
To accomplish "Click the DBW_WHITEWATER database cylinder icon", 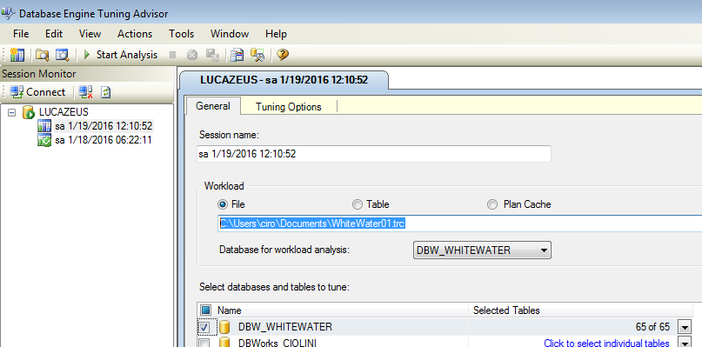I will point(224,327).
